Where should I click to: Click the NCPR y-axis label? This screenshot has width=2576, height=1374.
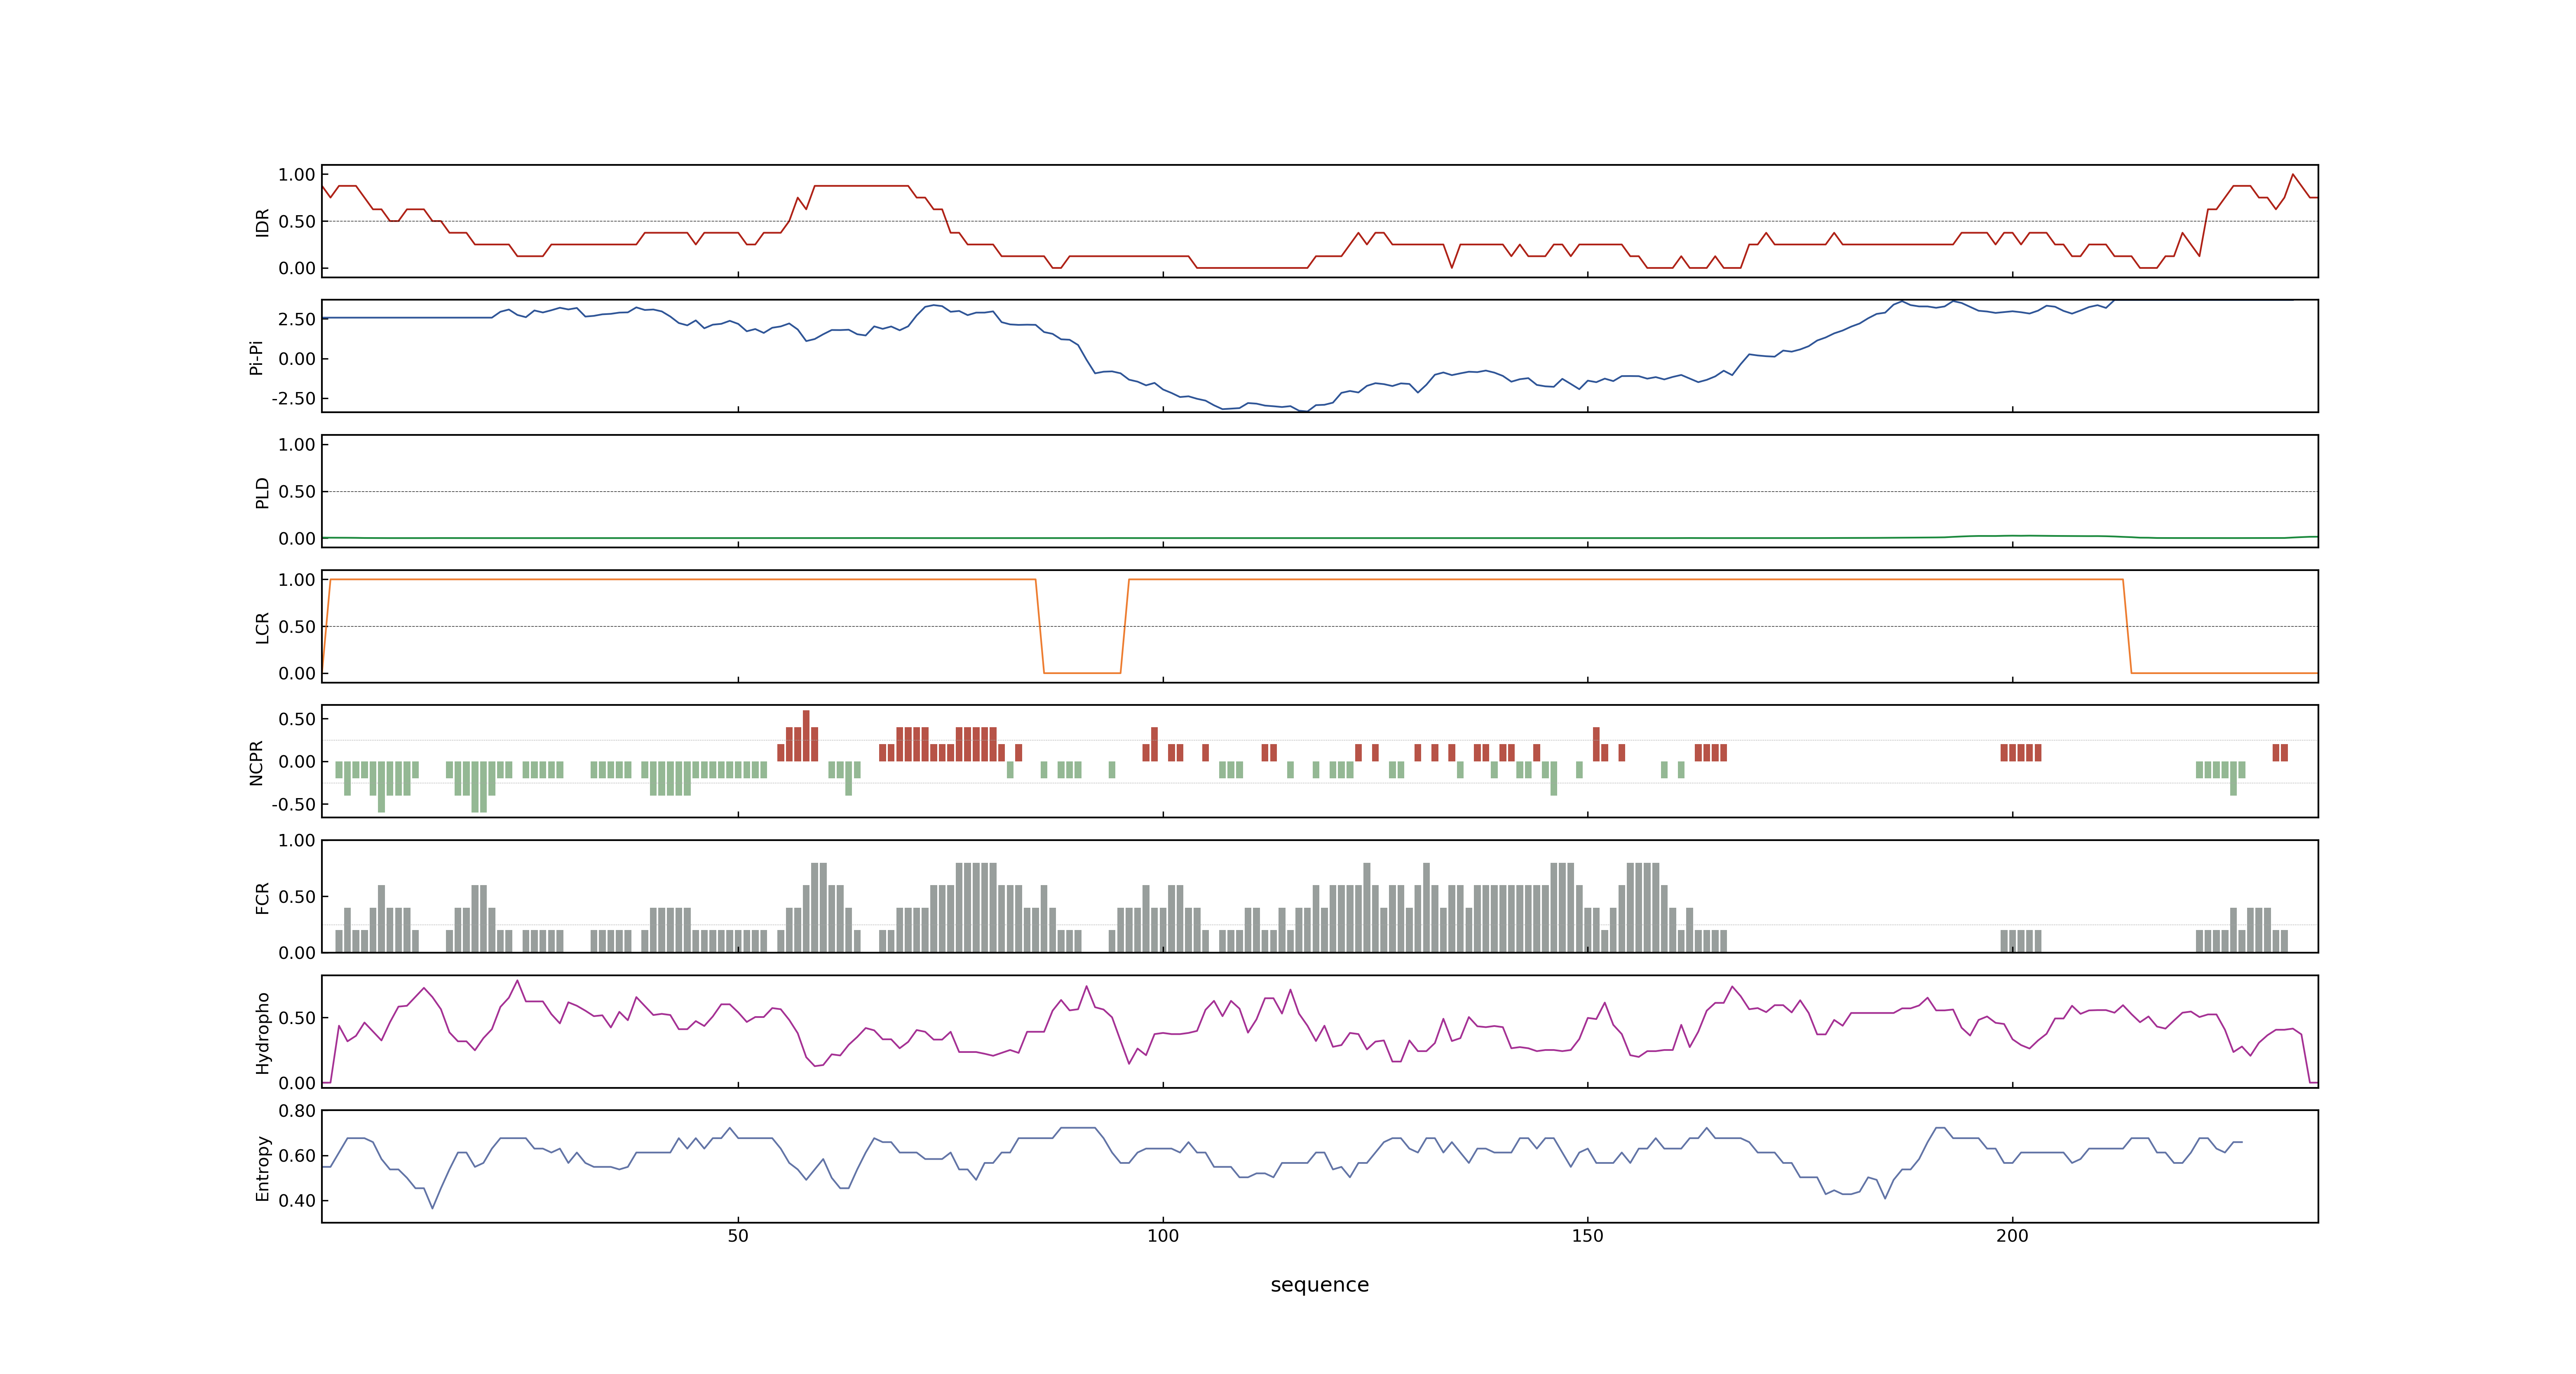coord(256,763)
